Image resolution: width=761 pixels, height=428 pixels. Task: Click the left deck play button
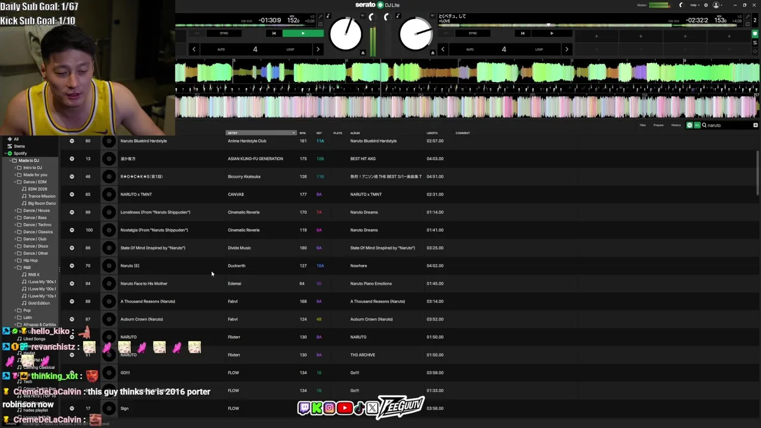(x=303, y=33)
